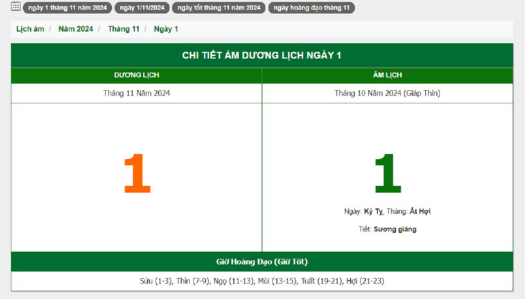
Task: Click the large orange solar day number
Action: [136, 174]
